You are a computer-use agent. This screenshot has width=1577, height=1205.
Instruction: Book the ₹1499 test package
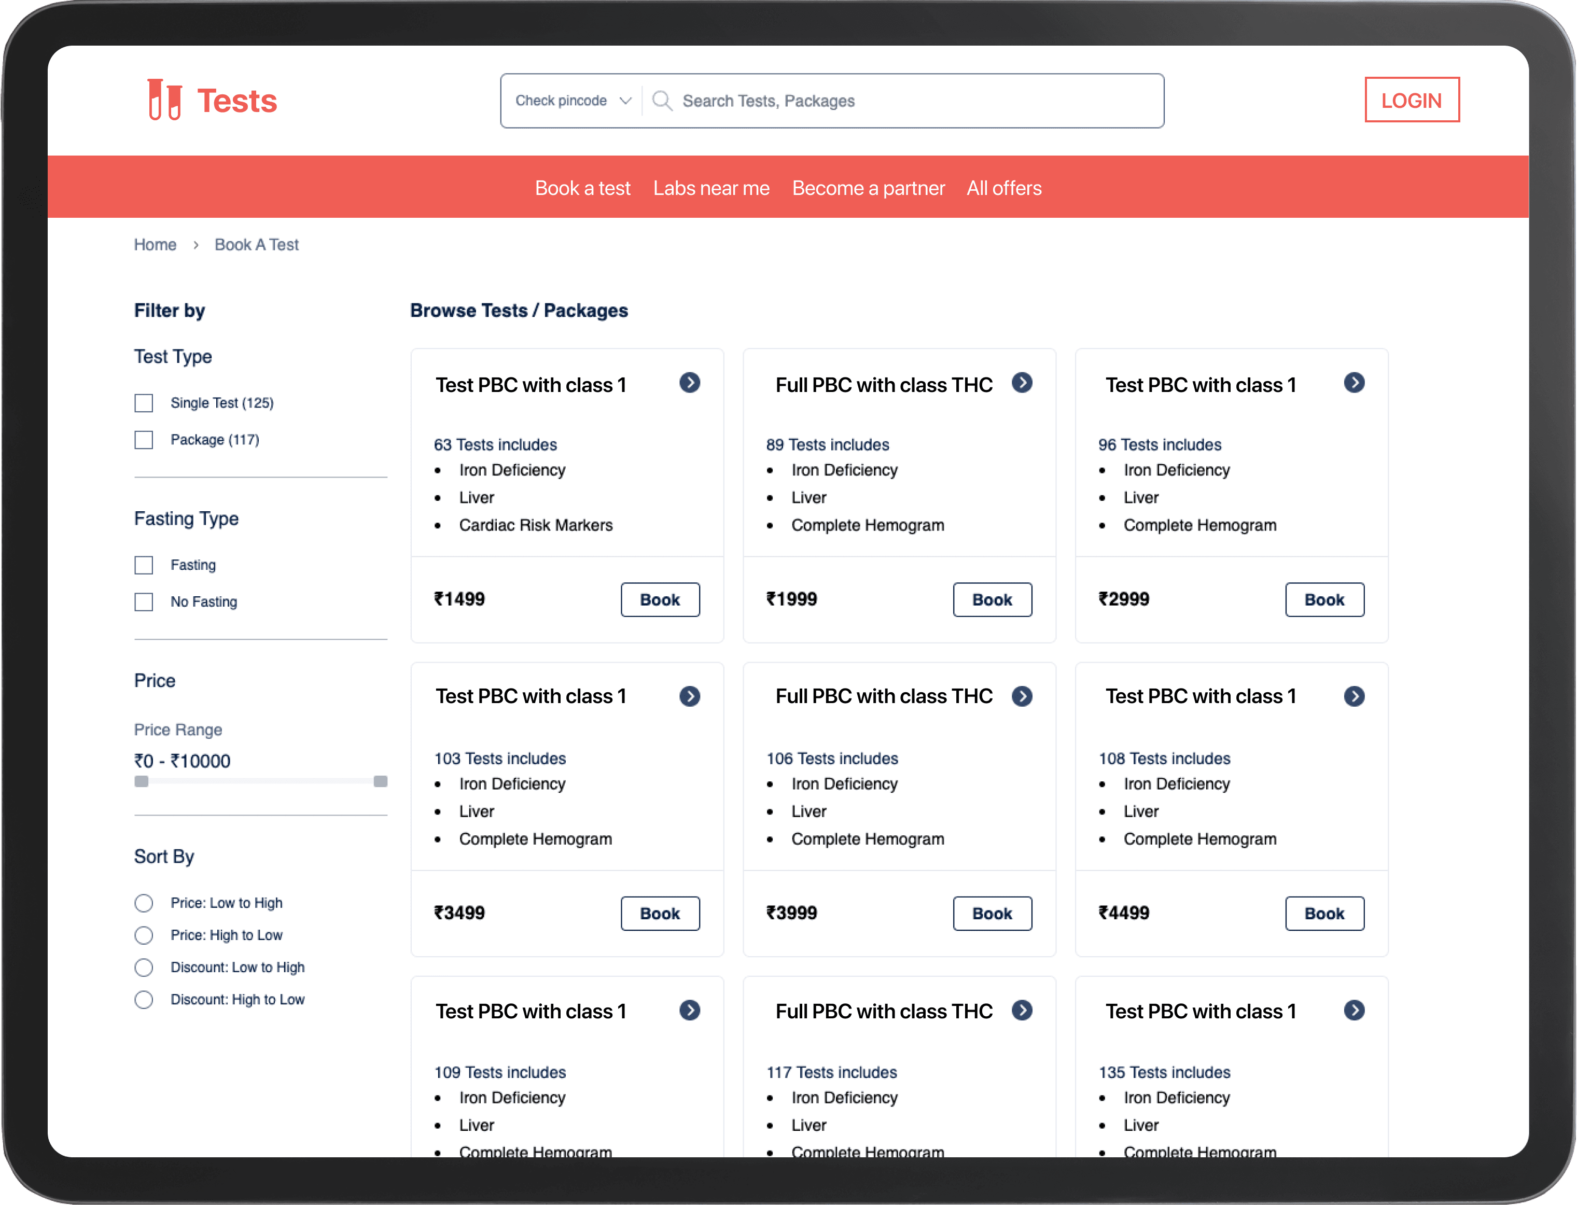point(660,599)
